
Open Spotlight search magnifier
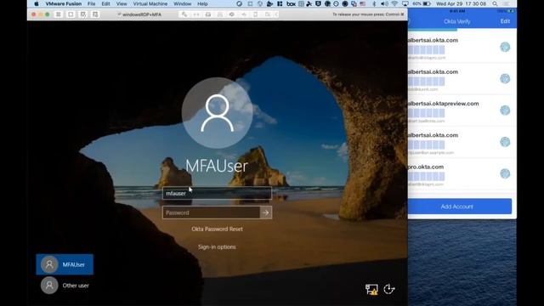[x=495, y=3]
